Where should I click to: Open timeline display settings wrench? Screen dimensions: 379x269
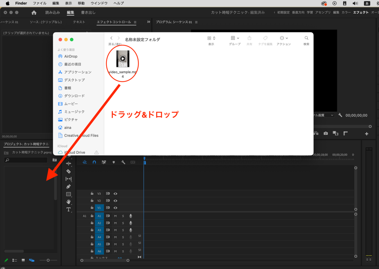click(123, 162)
